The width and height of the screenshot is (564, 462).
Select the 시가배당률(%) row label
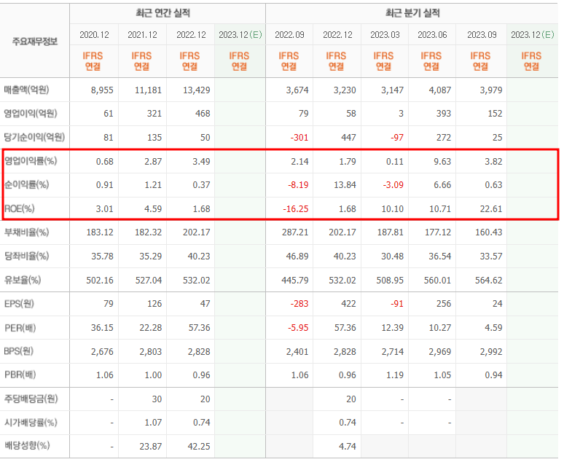(x=31, y=423)
